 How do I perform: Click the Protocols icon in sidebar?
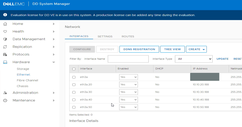[5, 54]
